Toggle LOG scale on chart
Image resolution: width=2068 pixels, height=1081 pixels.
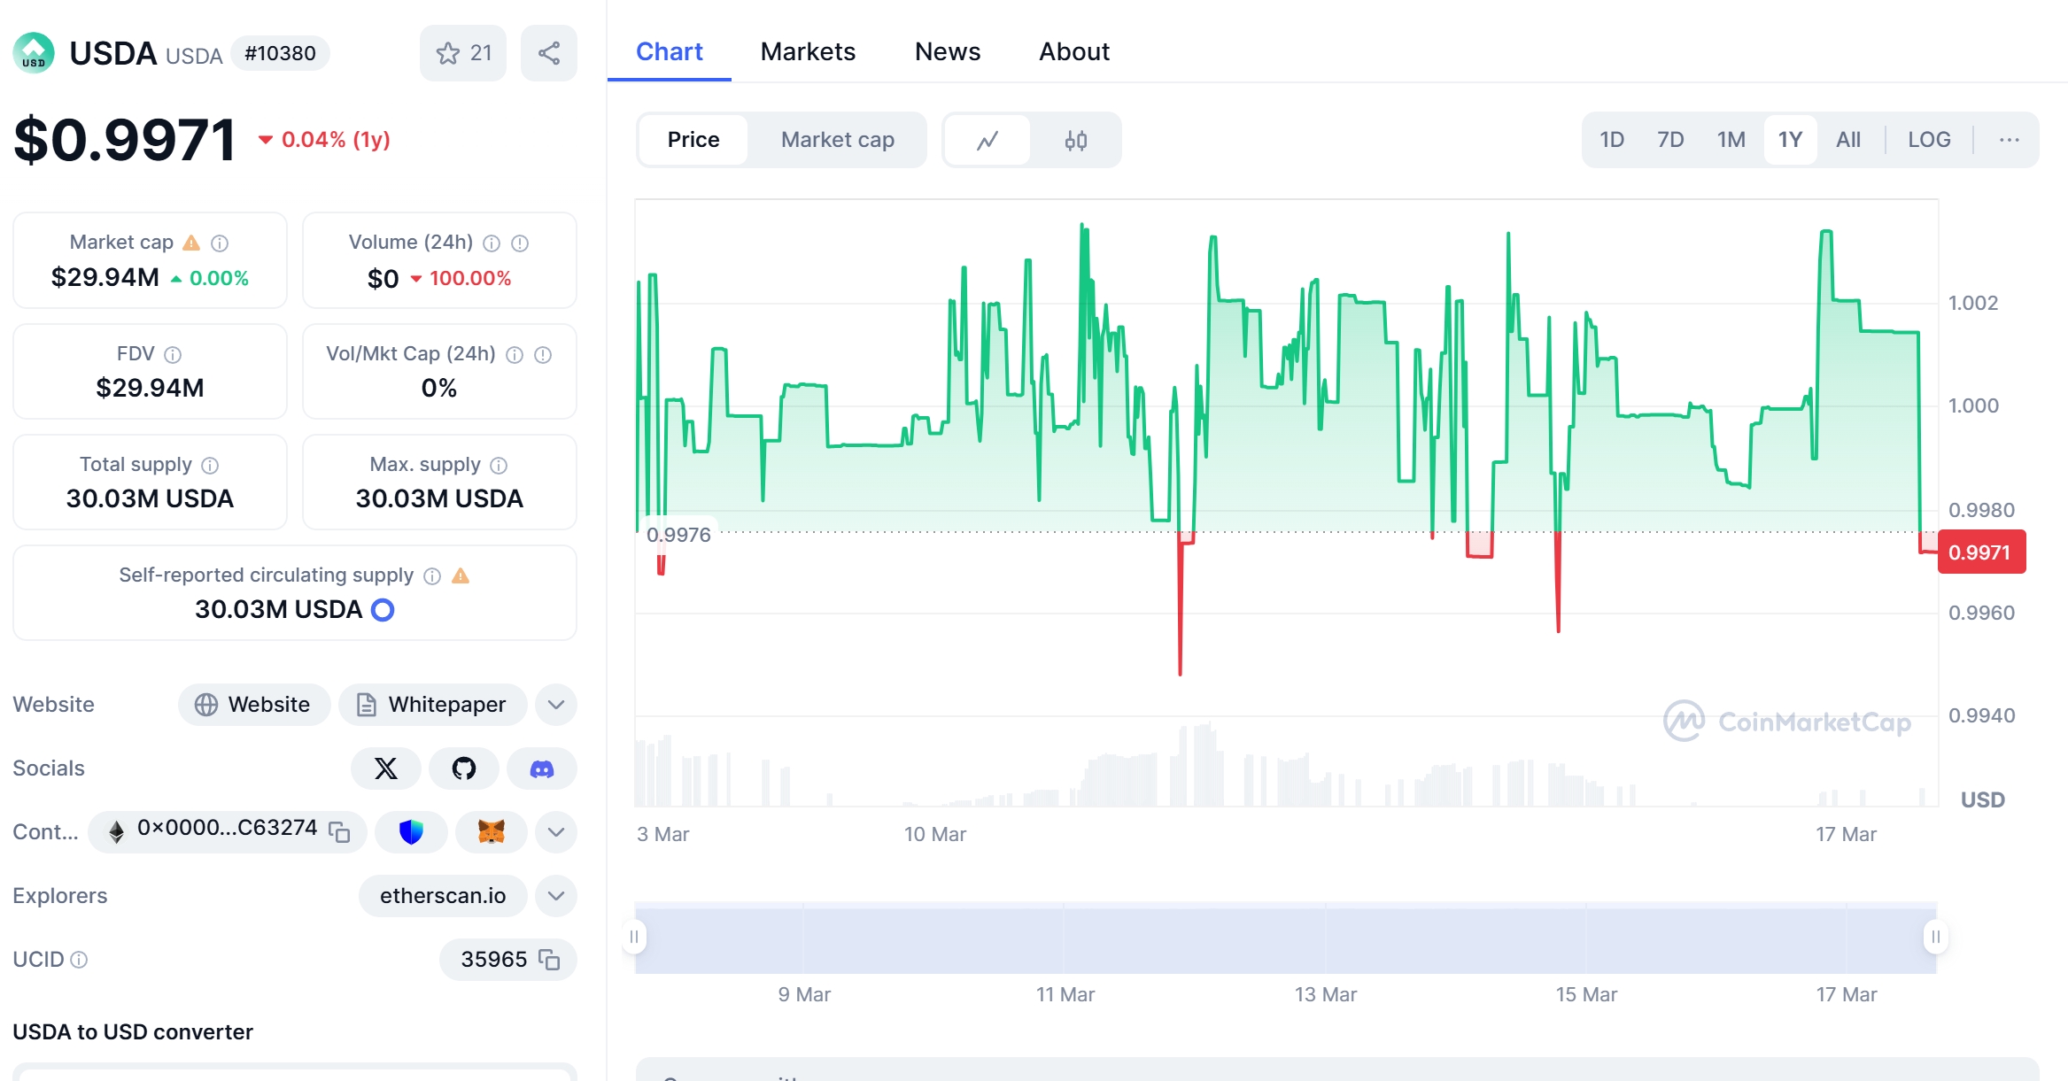tap(1929, 140)
